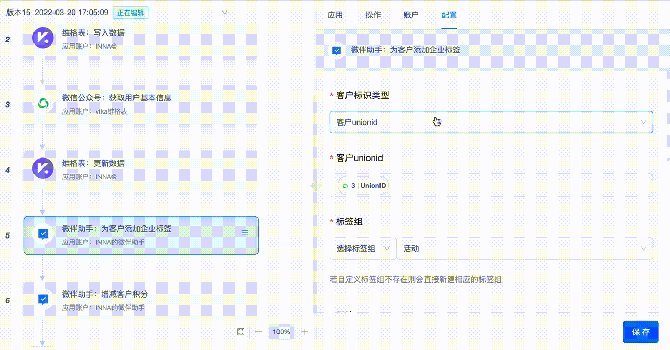Image resolution: width=670 pixels, height=350 pixels.
Task: Open the 活动 tag group dropdown
Action: tap(524, 249)
